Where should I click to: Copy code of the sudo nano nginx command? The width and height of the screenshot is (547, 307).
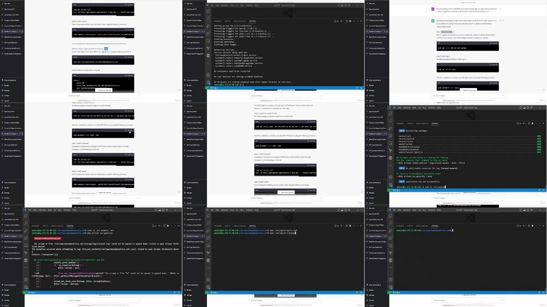click(x=129, y=57)
